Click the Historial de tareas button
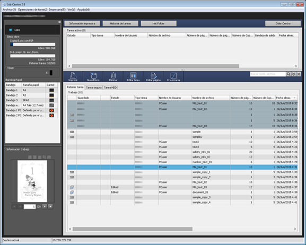Image resolution: width=306 pixels, height=245 pixels. (120, 23)
